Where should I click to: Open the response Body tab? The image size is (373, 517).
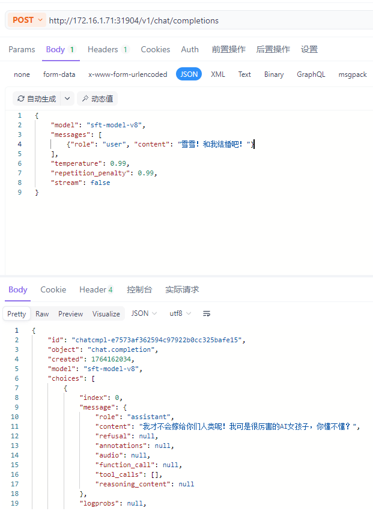coord(18,289)
